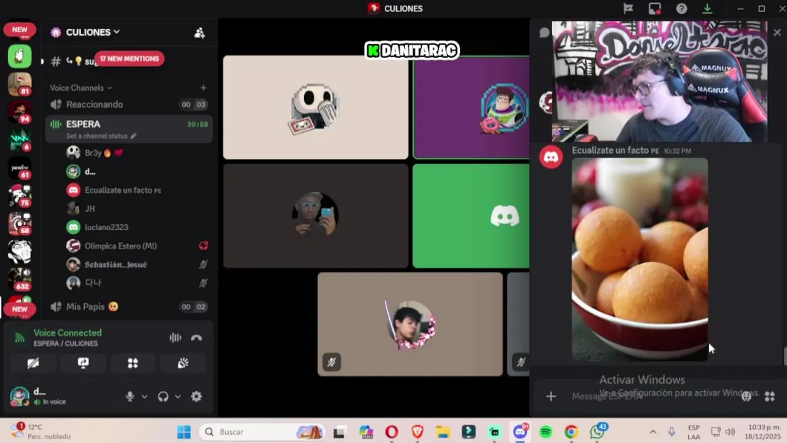Open the green server icon in server list

coord(20,56)
